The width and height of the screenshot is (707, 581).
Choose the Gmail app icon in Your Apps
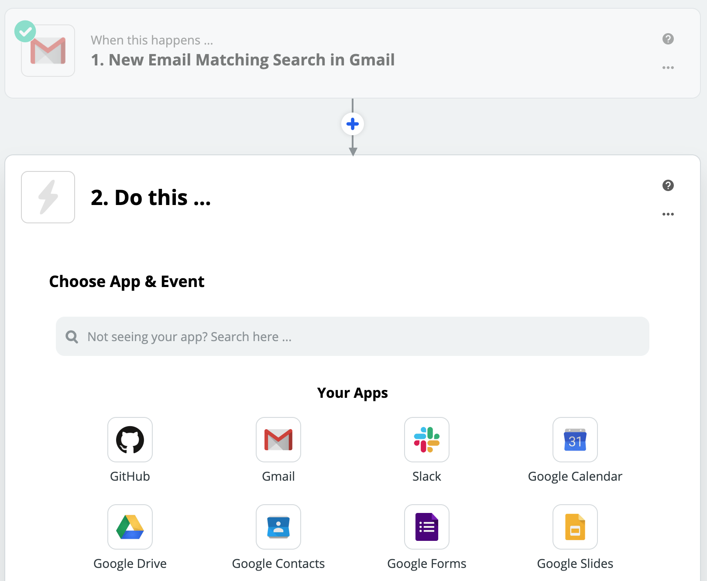click(278, 440)
